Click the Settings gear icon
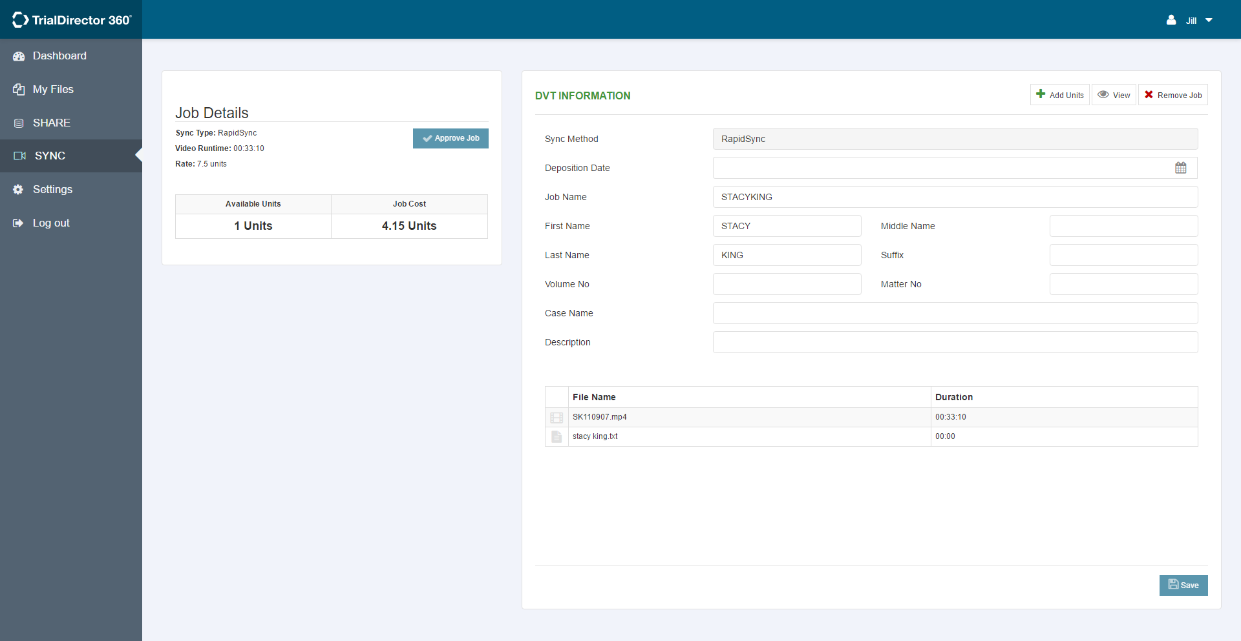The image size is (1241, 641). [18, 189]
